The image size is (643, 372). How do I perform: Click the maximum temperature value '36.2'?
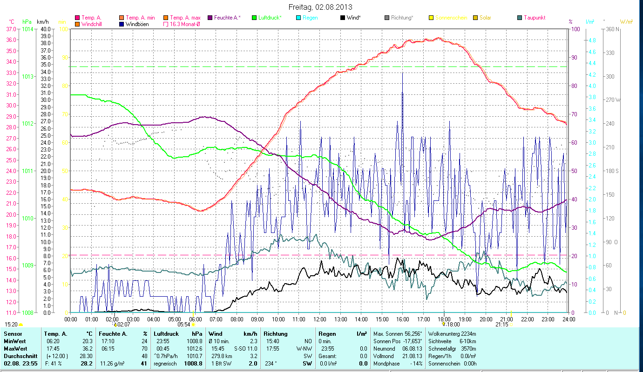87,348
